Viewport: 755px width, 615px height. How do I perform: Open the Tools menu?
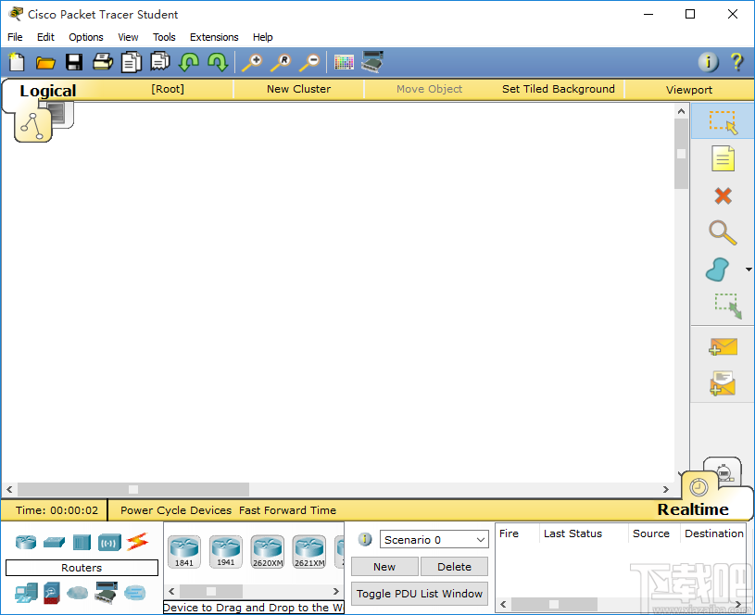(164, 37)
